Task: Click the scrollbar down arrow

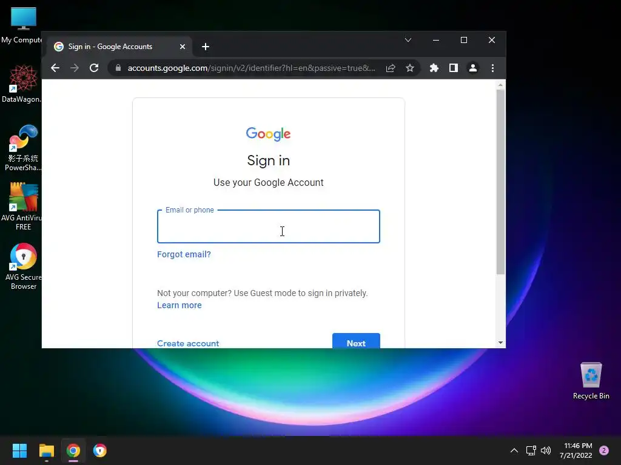Action: pos(500,343)
